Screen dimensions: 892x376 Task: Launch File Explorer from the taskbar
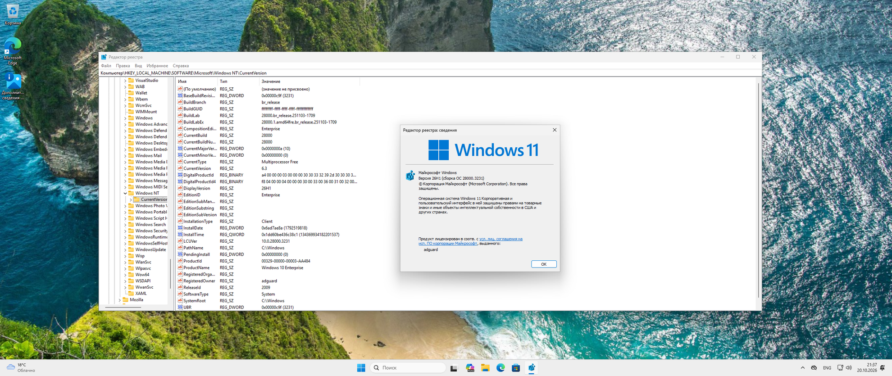[485, 368]
